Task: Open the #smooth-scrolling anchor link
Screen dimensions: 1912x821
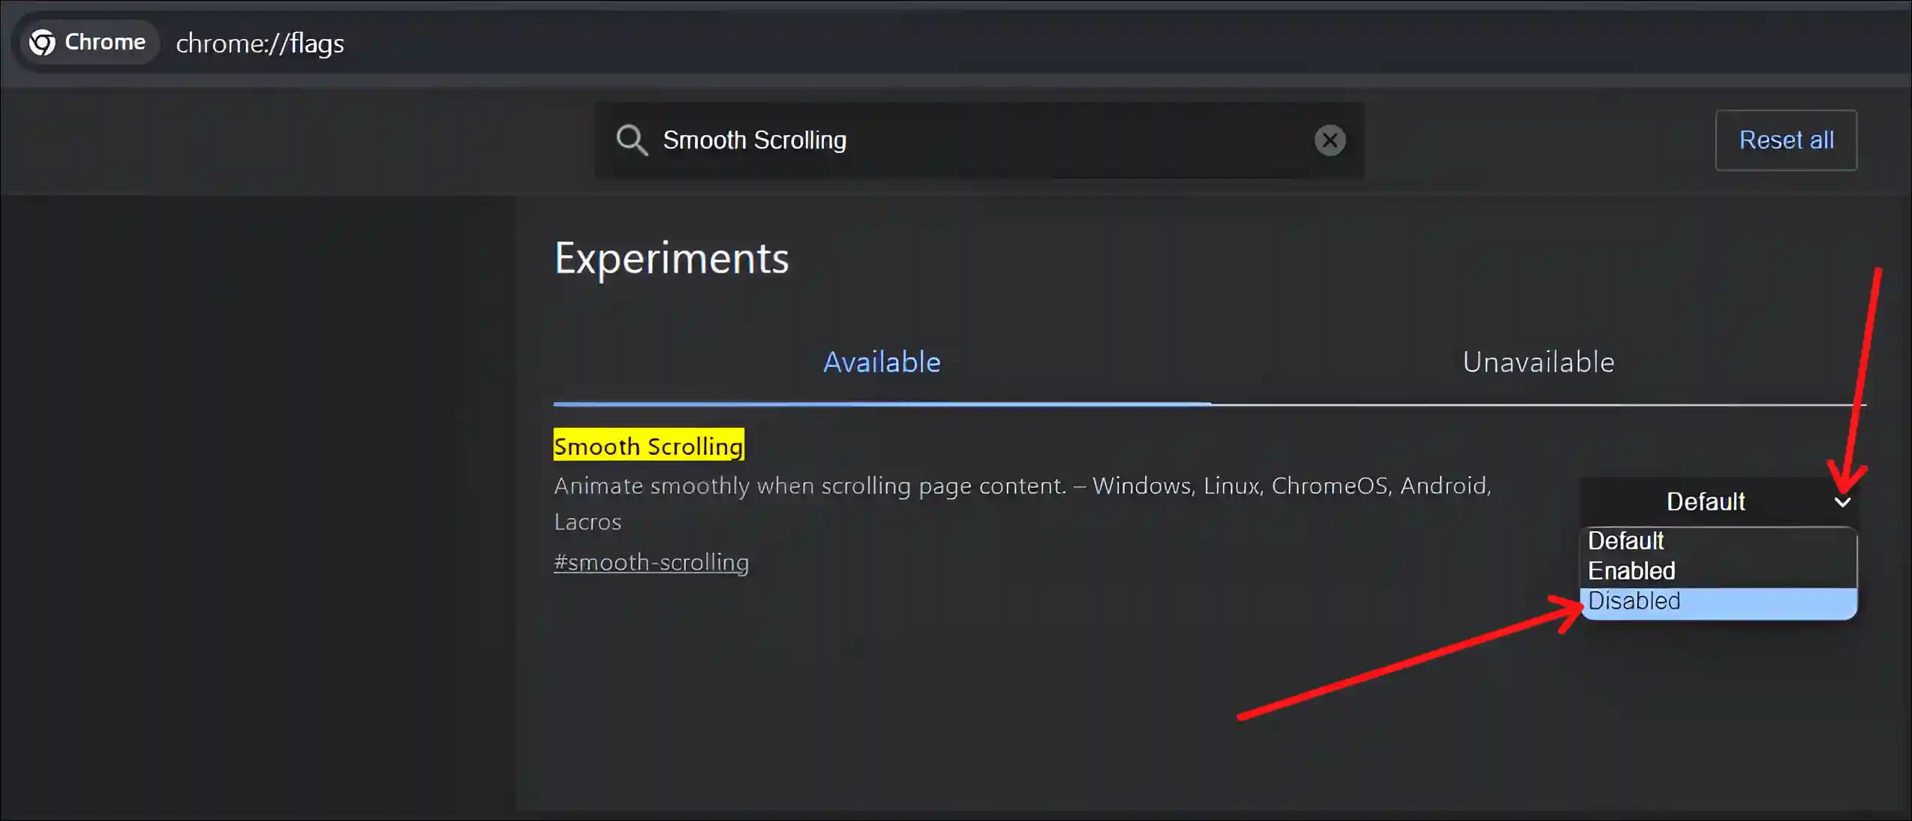Action: coord(651,562)
